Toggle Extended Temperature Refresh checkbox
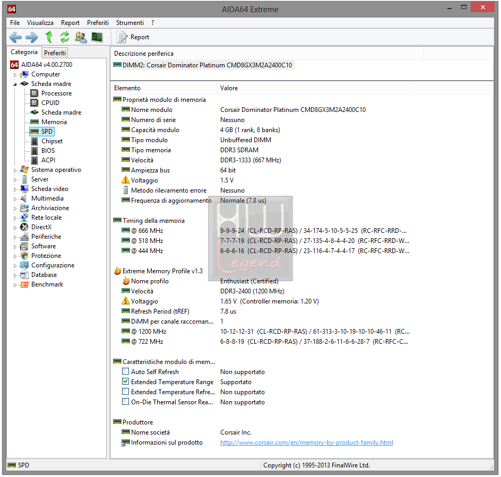 click(x=126, y=392)
